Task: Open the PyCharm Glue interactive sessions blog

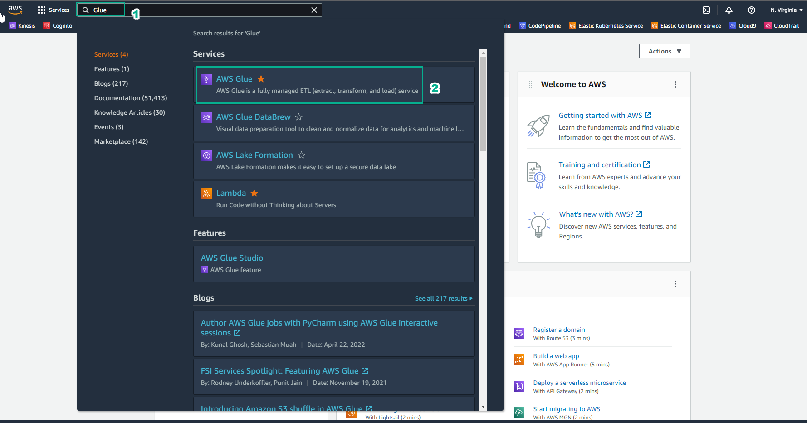Action: tap(319, 328)
